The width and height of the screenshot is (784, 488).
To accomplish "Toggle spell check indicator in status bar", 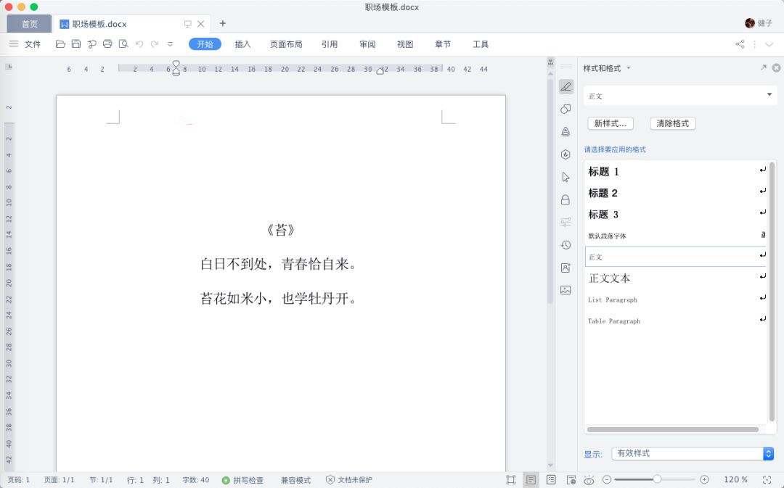I will [x=243, y=479].
